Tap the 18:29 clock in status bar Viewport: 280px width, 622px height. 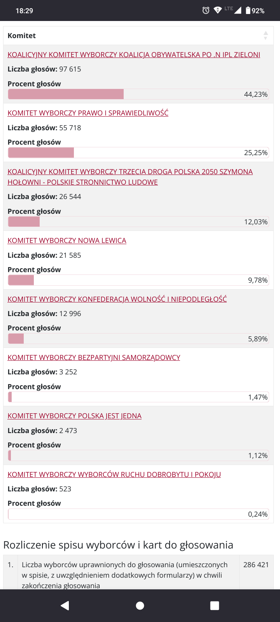click(24, 11)
